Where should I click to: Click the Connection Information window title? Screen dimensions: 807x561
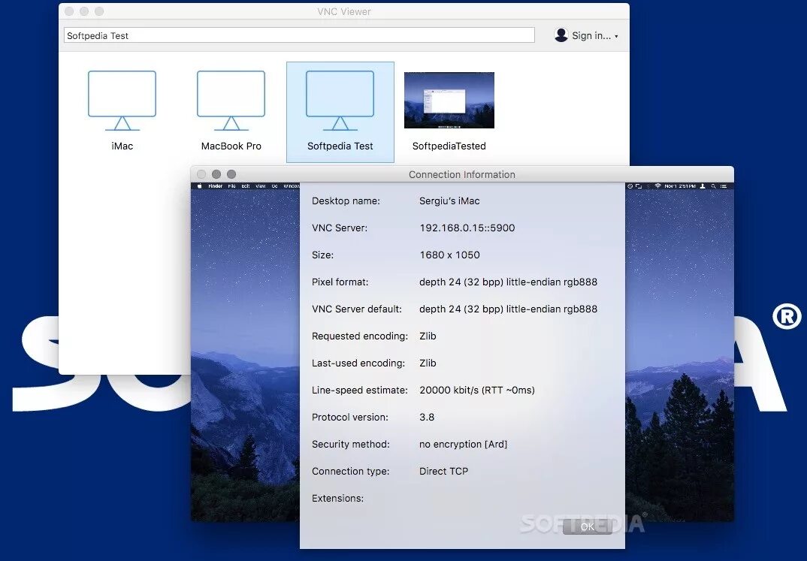pyautogui.click(x=461, y=174)
